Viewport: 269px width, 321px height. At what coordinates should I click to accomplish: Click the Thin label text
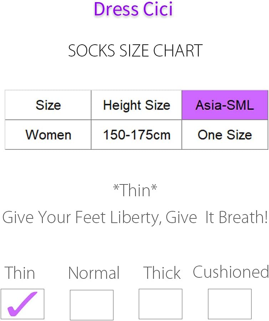pos(20,273)
